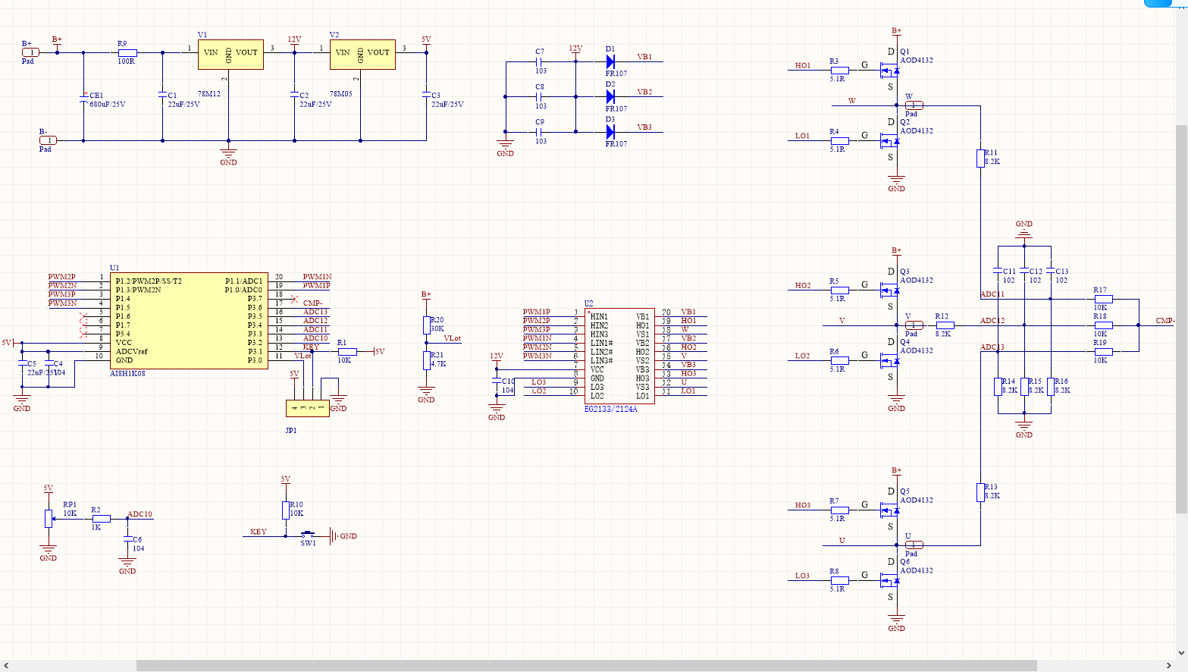This screenshot has width=1188, height=672.
Task: Click the SW1 pushbutton switch symbol
Action: point(308,535)
